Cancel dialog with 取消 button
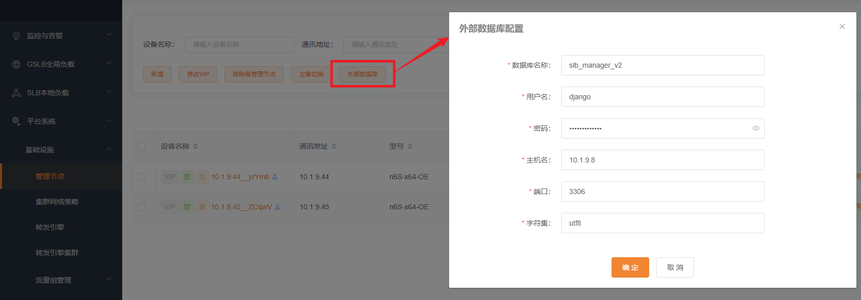The height and width of the screenshot is (300, 861). pyautogui.click(x=675, y=267)
